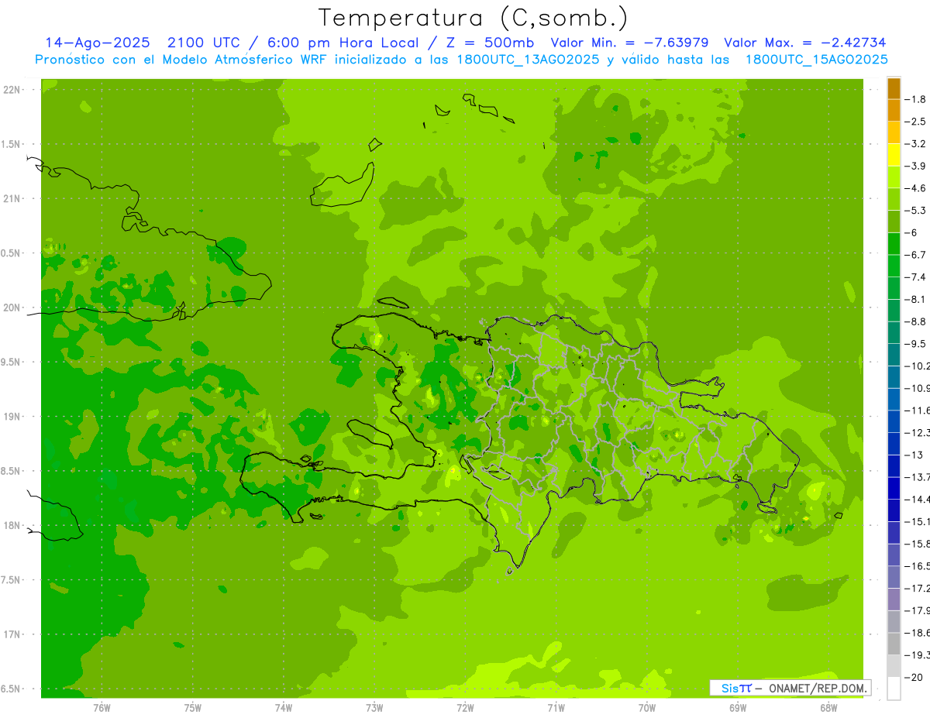Click the "71W" longitude label
The height and width of the screenshot is (718, 930).
(556, 708)
